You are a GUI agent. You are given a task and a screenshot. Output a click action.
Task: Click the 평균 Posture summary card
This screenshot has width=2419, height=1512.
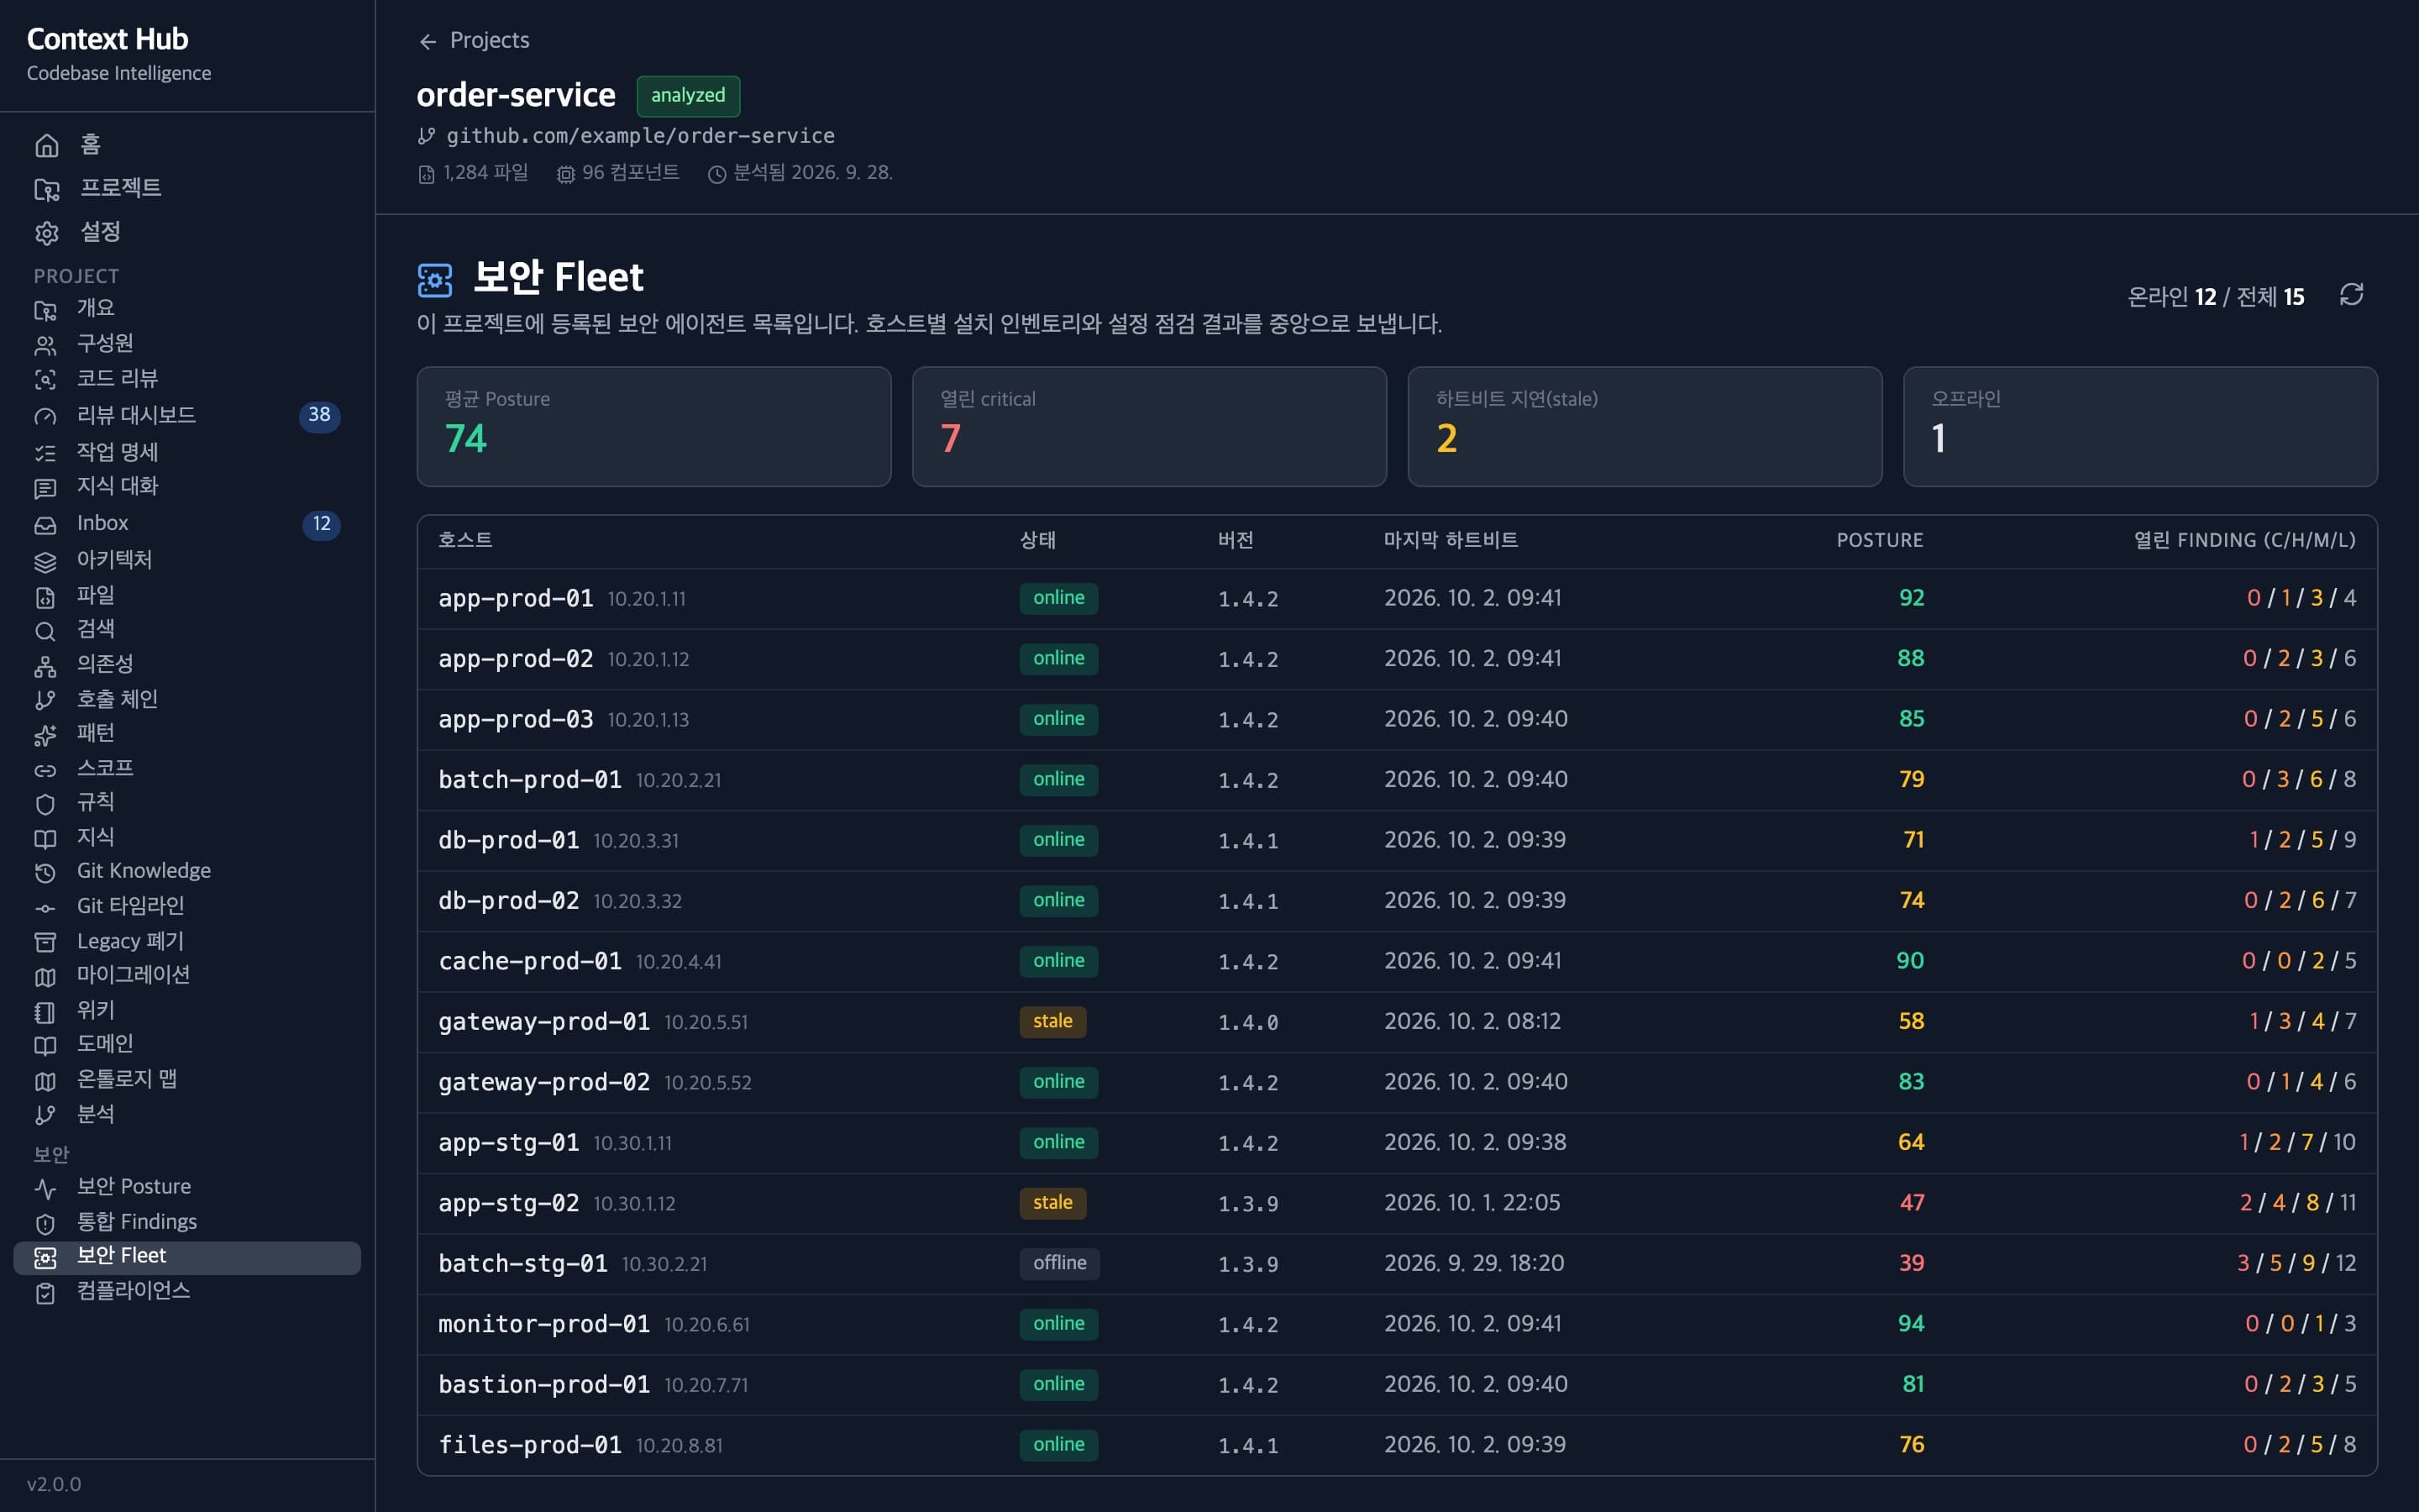(653, 427)
